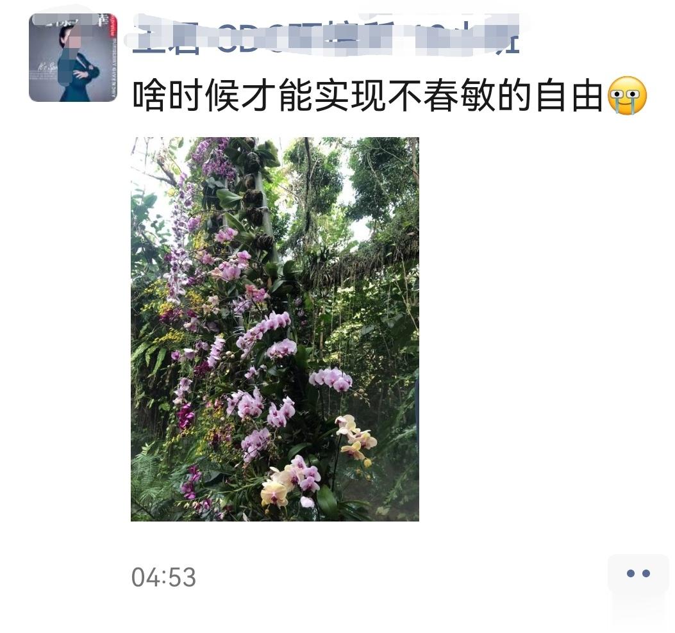Click the 04:53 post timestamp
Screen dimensions: 675x633
(x=163, y=577)
